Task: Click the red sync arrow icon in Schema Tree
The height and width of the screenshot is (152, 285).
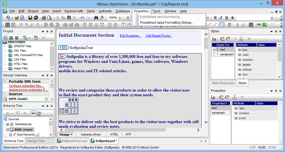Action: 33,113
